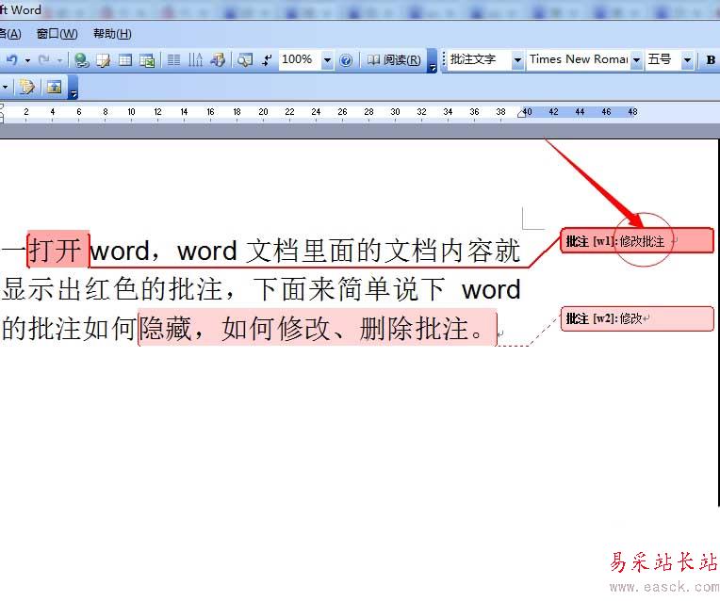Toggle Show/Hide formatting marks icon

coord(267,60)
